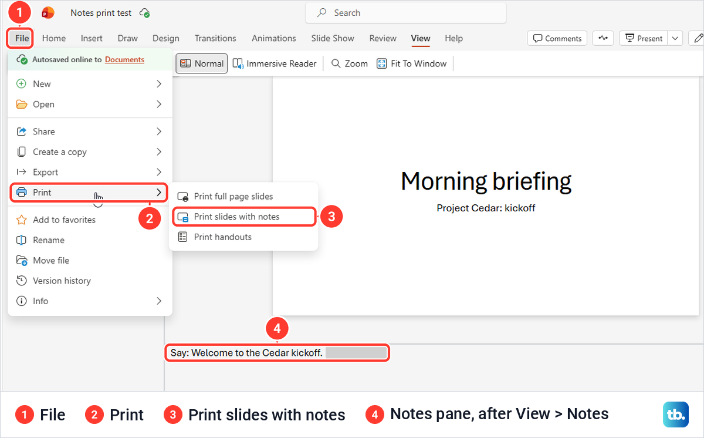This screenshot has height=438, width=704.
Task: Open the Insert ribbon tab
Action: coord(92,38)
